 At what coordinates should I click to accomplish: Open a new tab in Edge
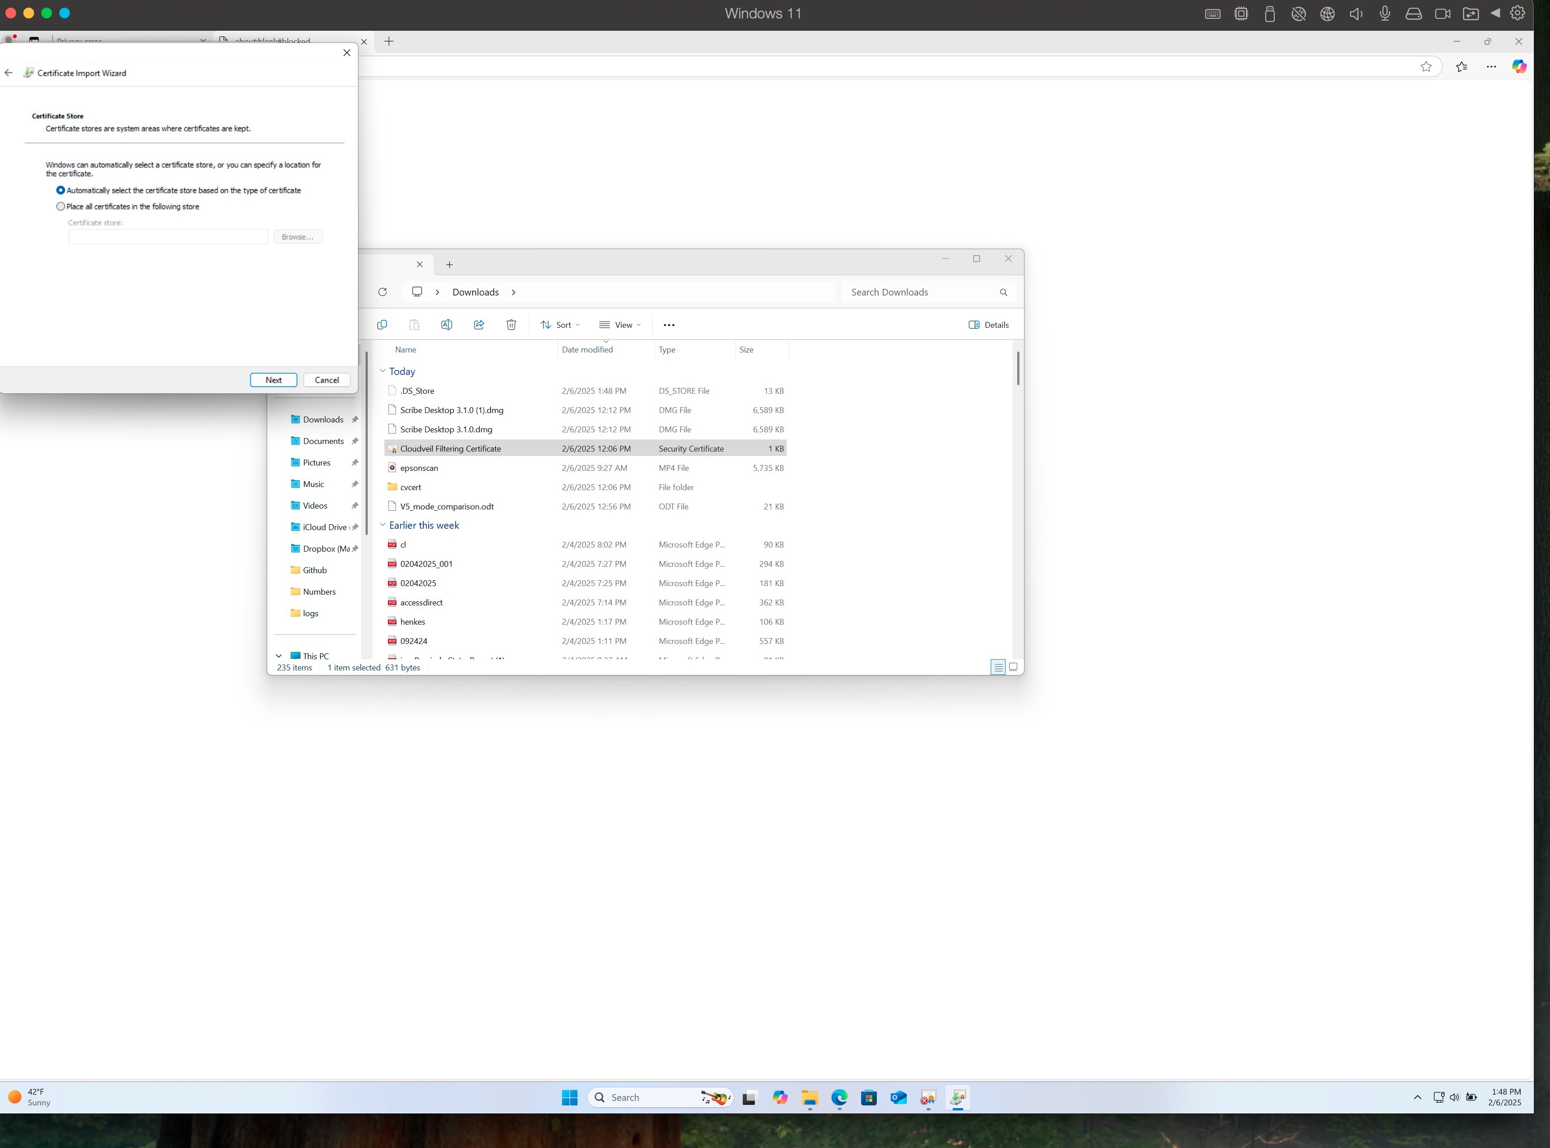click(x=389, y=42)
